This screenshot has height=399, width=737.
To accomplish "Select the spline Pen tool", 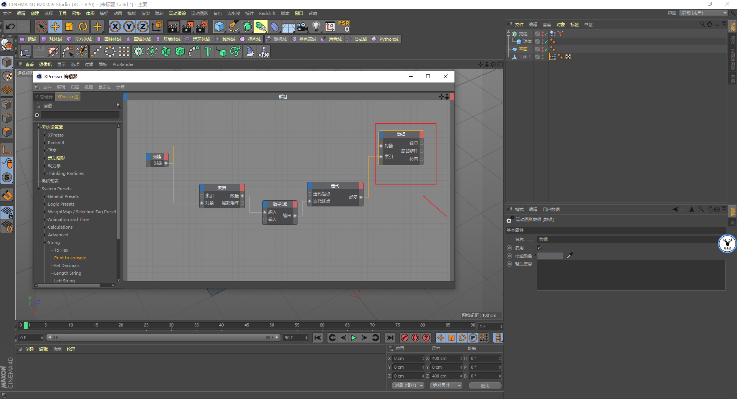I will (x=233, y=27).
